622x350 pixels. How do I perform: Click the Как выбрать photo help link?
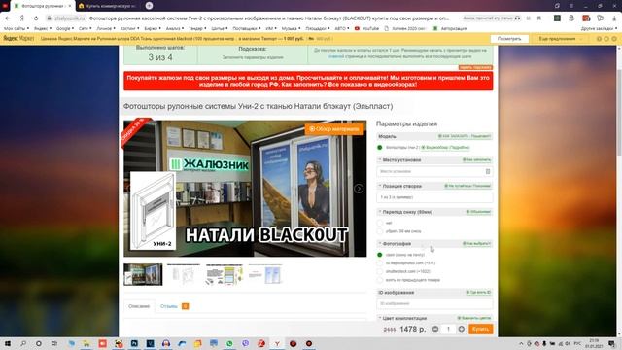(x=477, y=244)
